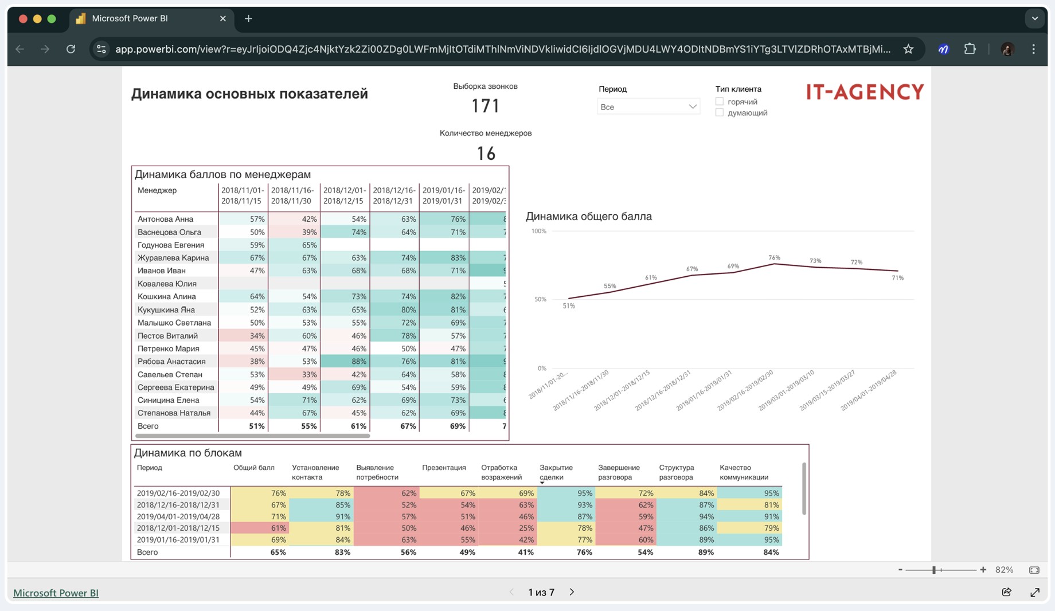The image size is (1055, 611).
Task: Click the zoom level slider handle
Action: click(934, 570)
